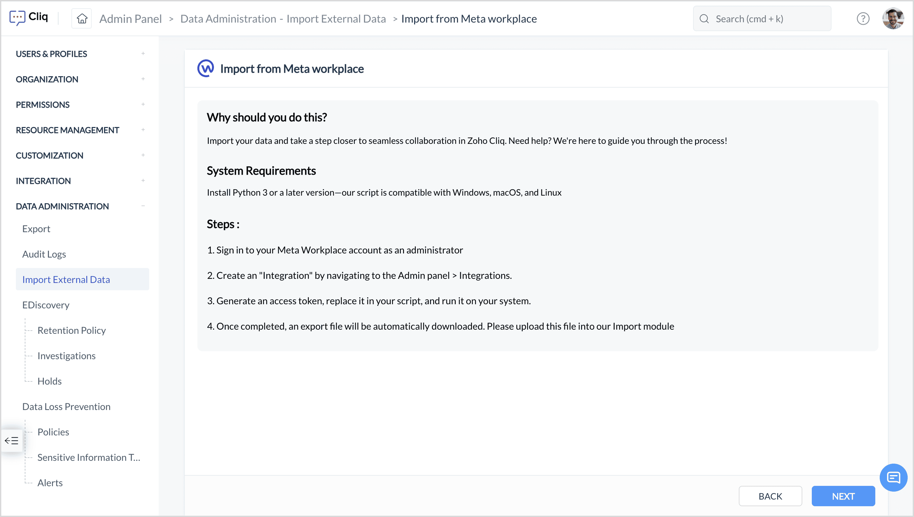Click the search magnifier icon
The width and height of the screenshot is (914, 517).
coord(704,19)
